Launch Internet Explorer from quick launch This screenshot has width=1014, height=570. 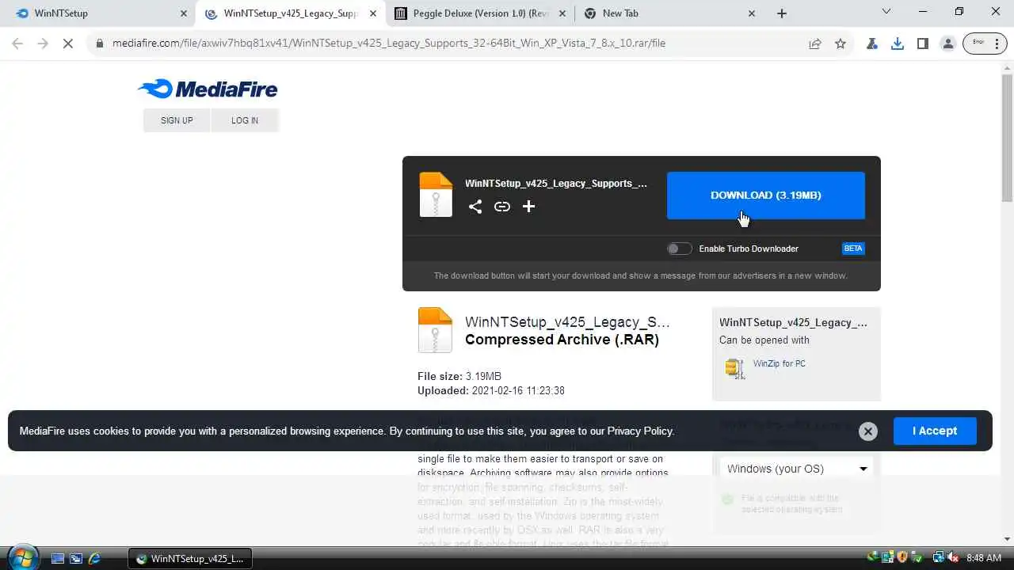click(94, 558)
